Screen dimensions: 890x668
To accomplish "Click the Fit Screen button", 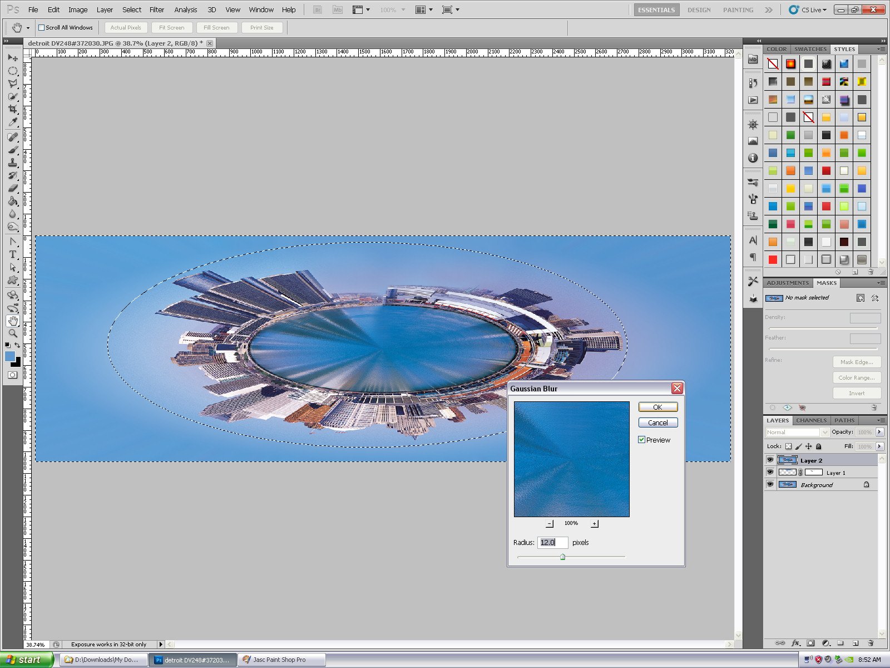I will 171,27.
